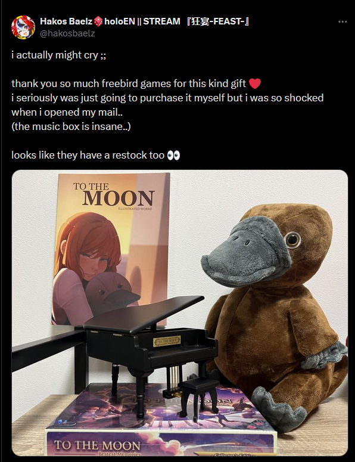Click Hakos Baelz's profile avatar
Image resolution: width=355 pixels, height=462 pixels.
[x=23, y=27]
